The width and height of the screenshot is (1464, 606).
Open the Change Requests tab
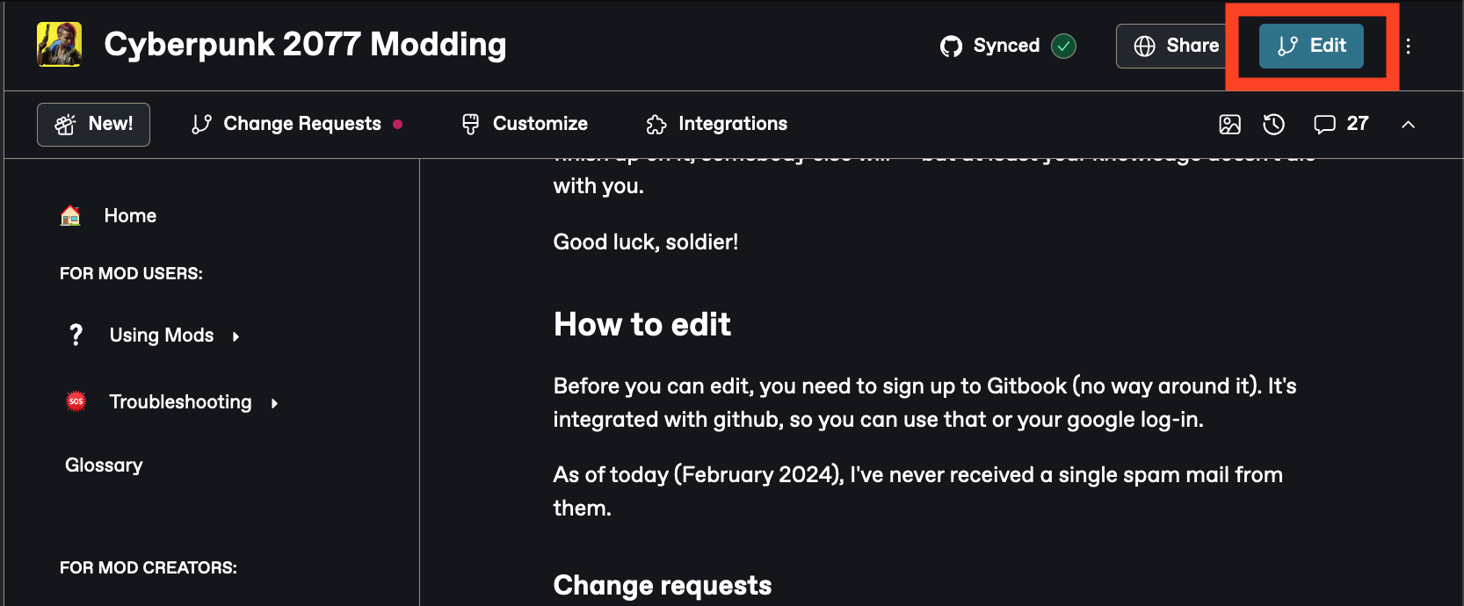point(295,124)
